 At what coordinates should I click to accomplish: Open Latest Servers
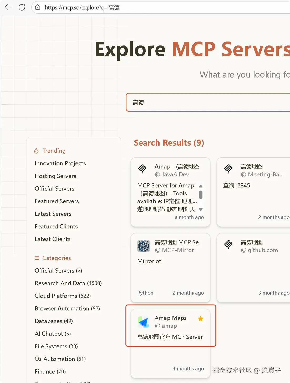point(53,214)
